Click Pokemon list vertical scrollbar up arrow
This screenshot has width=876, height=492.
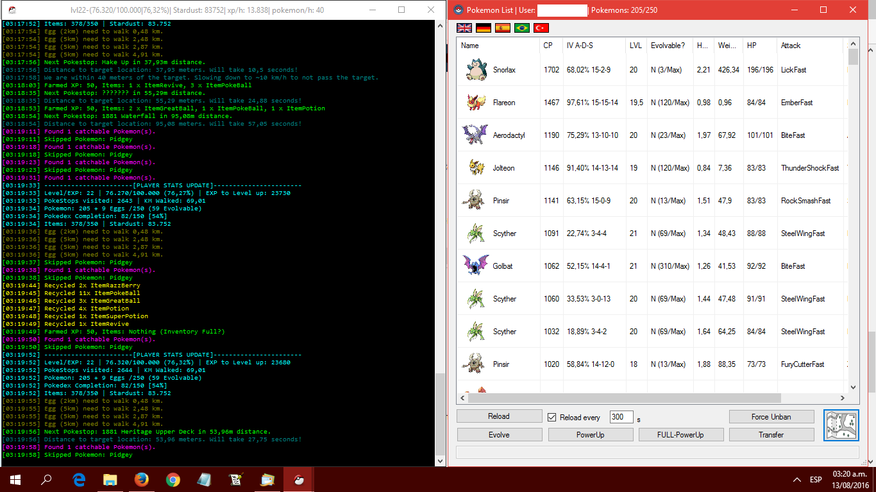(x=853, y=44)
